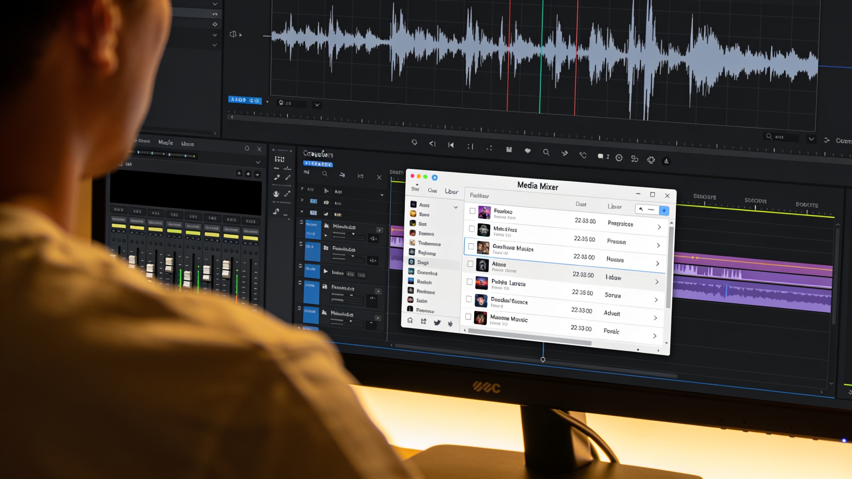Open the arrow on the Peapuicse row
Viewport: 852px width, 479px height.
point(659,227)
